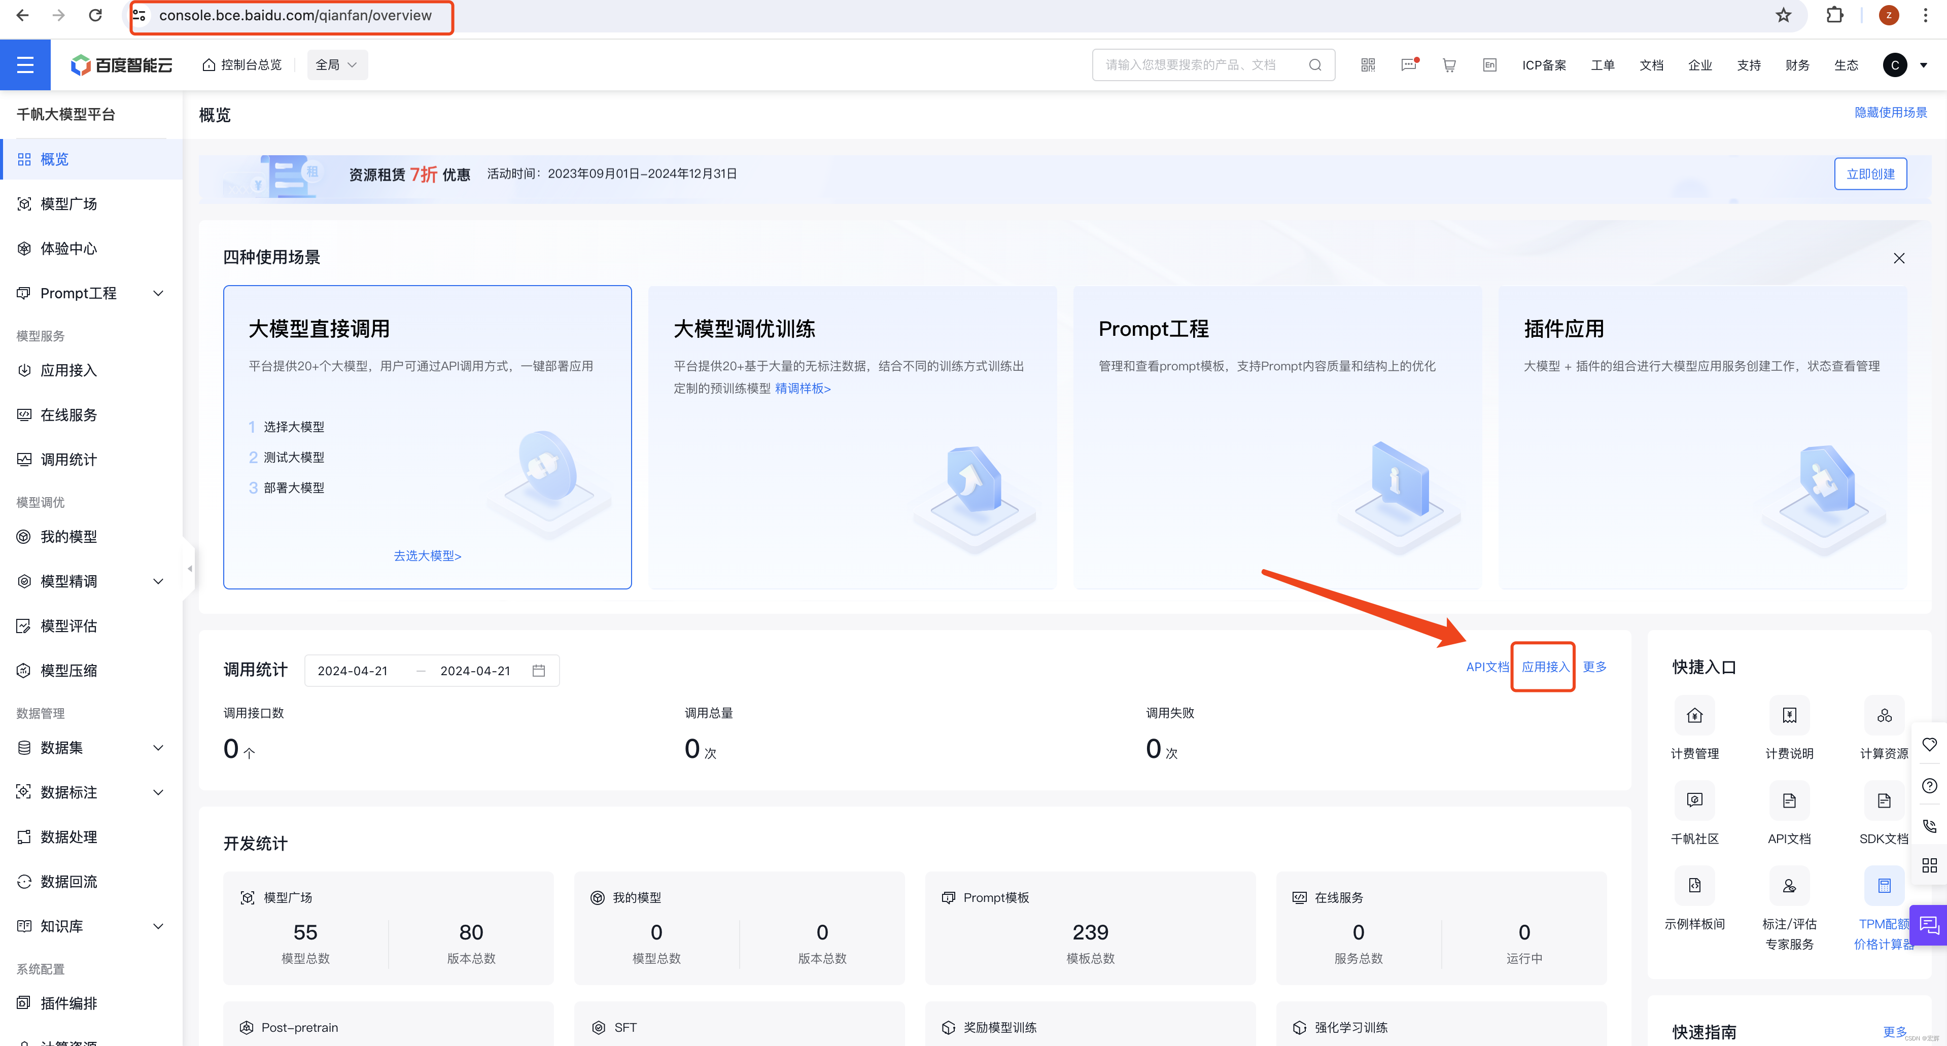The image size is (1947, 1046).
Task: Select 模型广场 in sidebar
Action: [68, 204]
